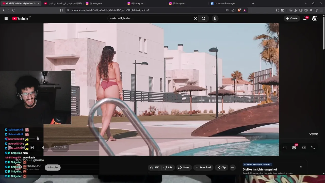
Task: Like the video (83K)
Action: 154,167
